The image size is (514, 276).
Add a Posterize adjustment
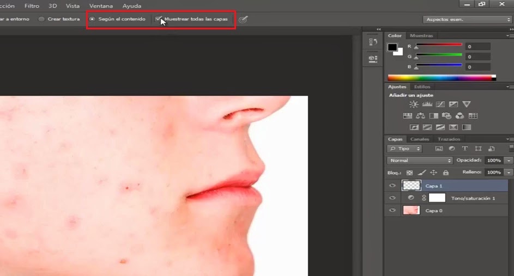click(427, 127)
